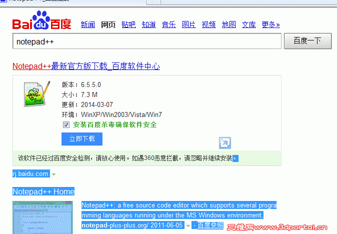337x234 pixels.
Task: Open the 更多» link
Action: [x=271, y=24]
